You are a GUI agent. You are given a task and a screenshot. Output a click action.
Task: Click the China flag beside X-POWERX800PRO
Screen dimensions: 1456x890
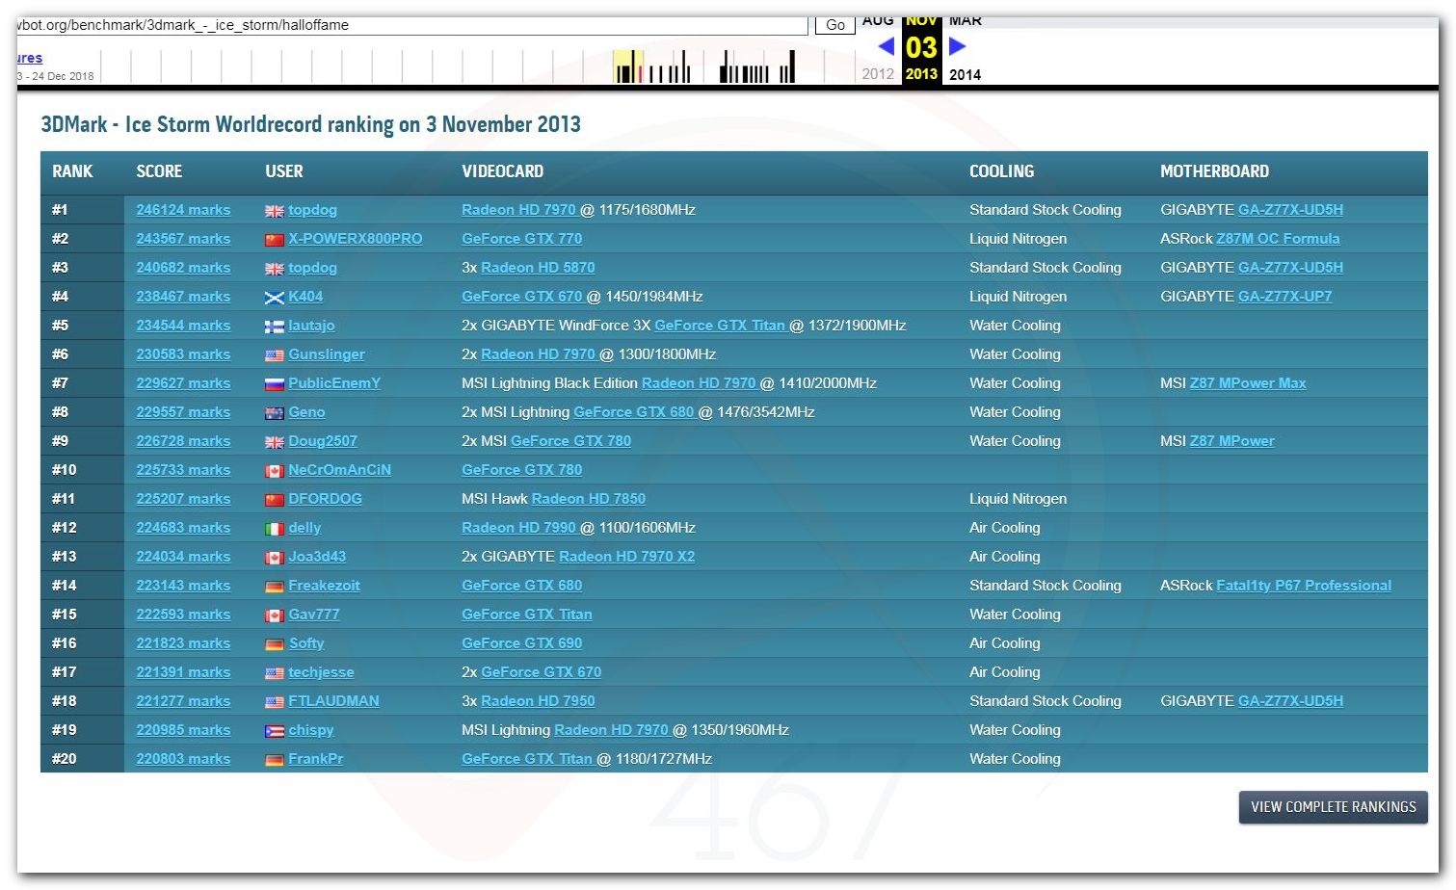click(274, 240)
